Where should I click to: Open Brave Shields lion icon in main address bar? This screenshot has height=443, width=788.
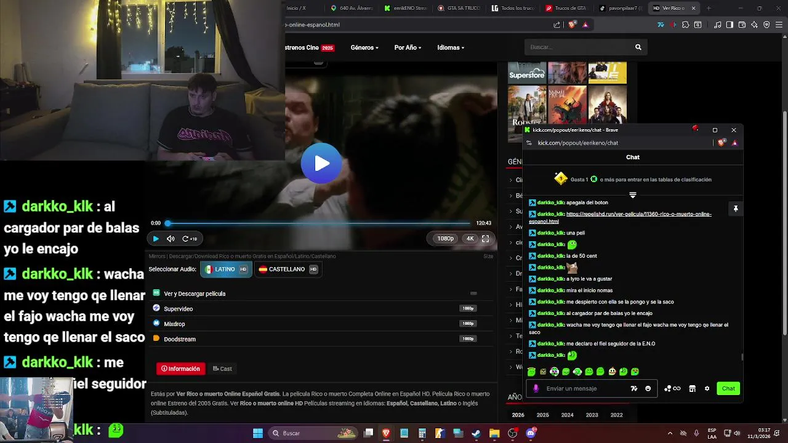click(572, 25)
